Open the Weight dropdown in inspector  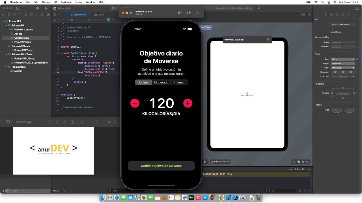[x=343, y=63]
